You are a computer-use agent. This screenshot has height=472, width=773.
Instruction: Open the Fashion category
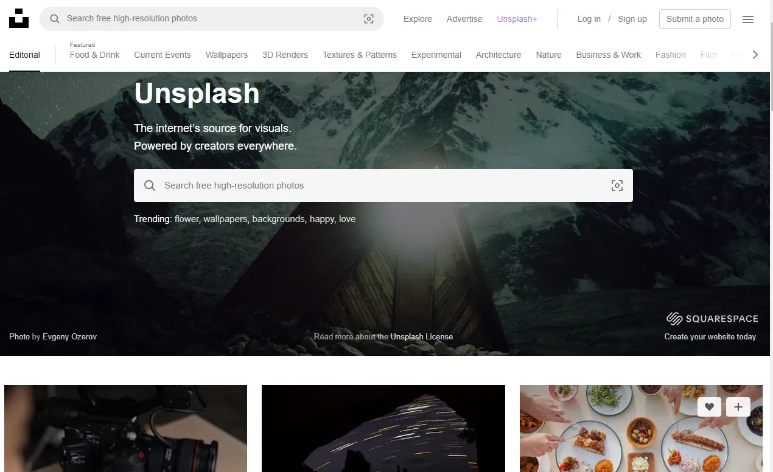670,55
